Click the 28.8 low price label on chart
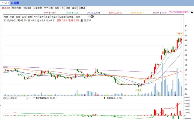This screenshot has height=120, width=194. pos(138,90)
